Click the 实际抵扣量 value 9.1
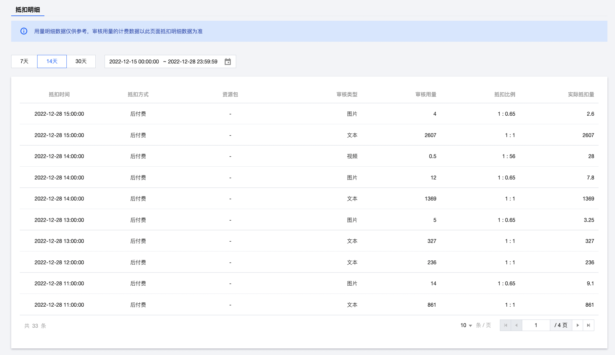Image resolution: width=615 pixels, height=355 pixels. pyautogui.click(x=591, y=284)
